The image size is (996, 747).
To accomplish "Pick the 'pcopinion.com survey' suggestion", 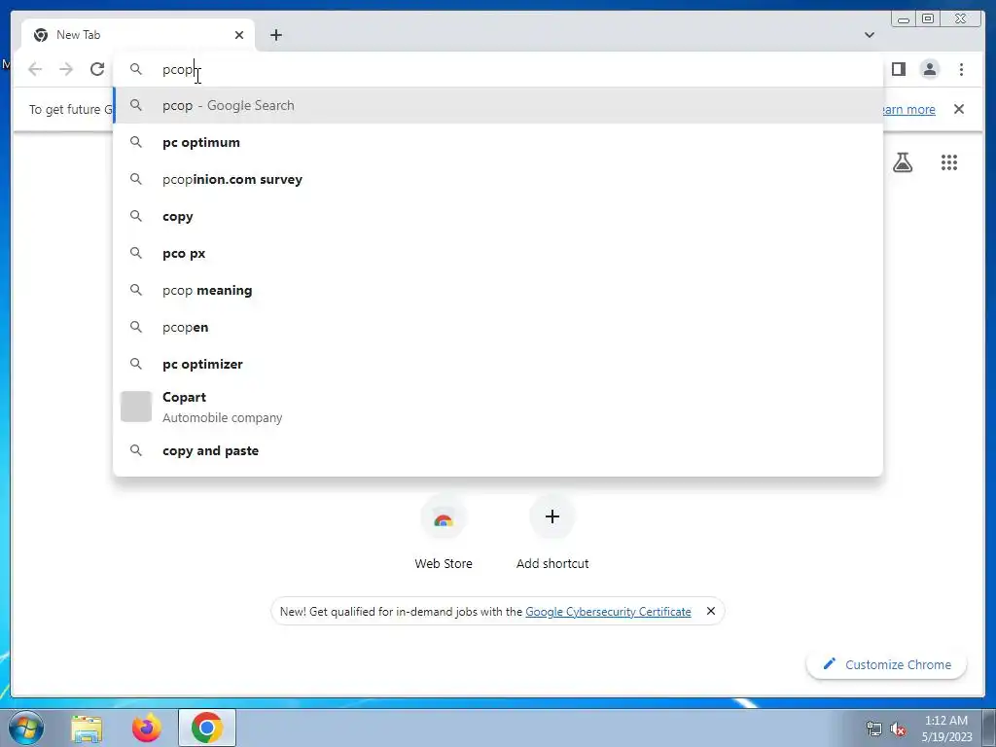I will pyautogui.click(x=498, y=179).
